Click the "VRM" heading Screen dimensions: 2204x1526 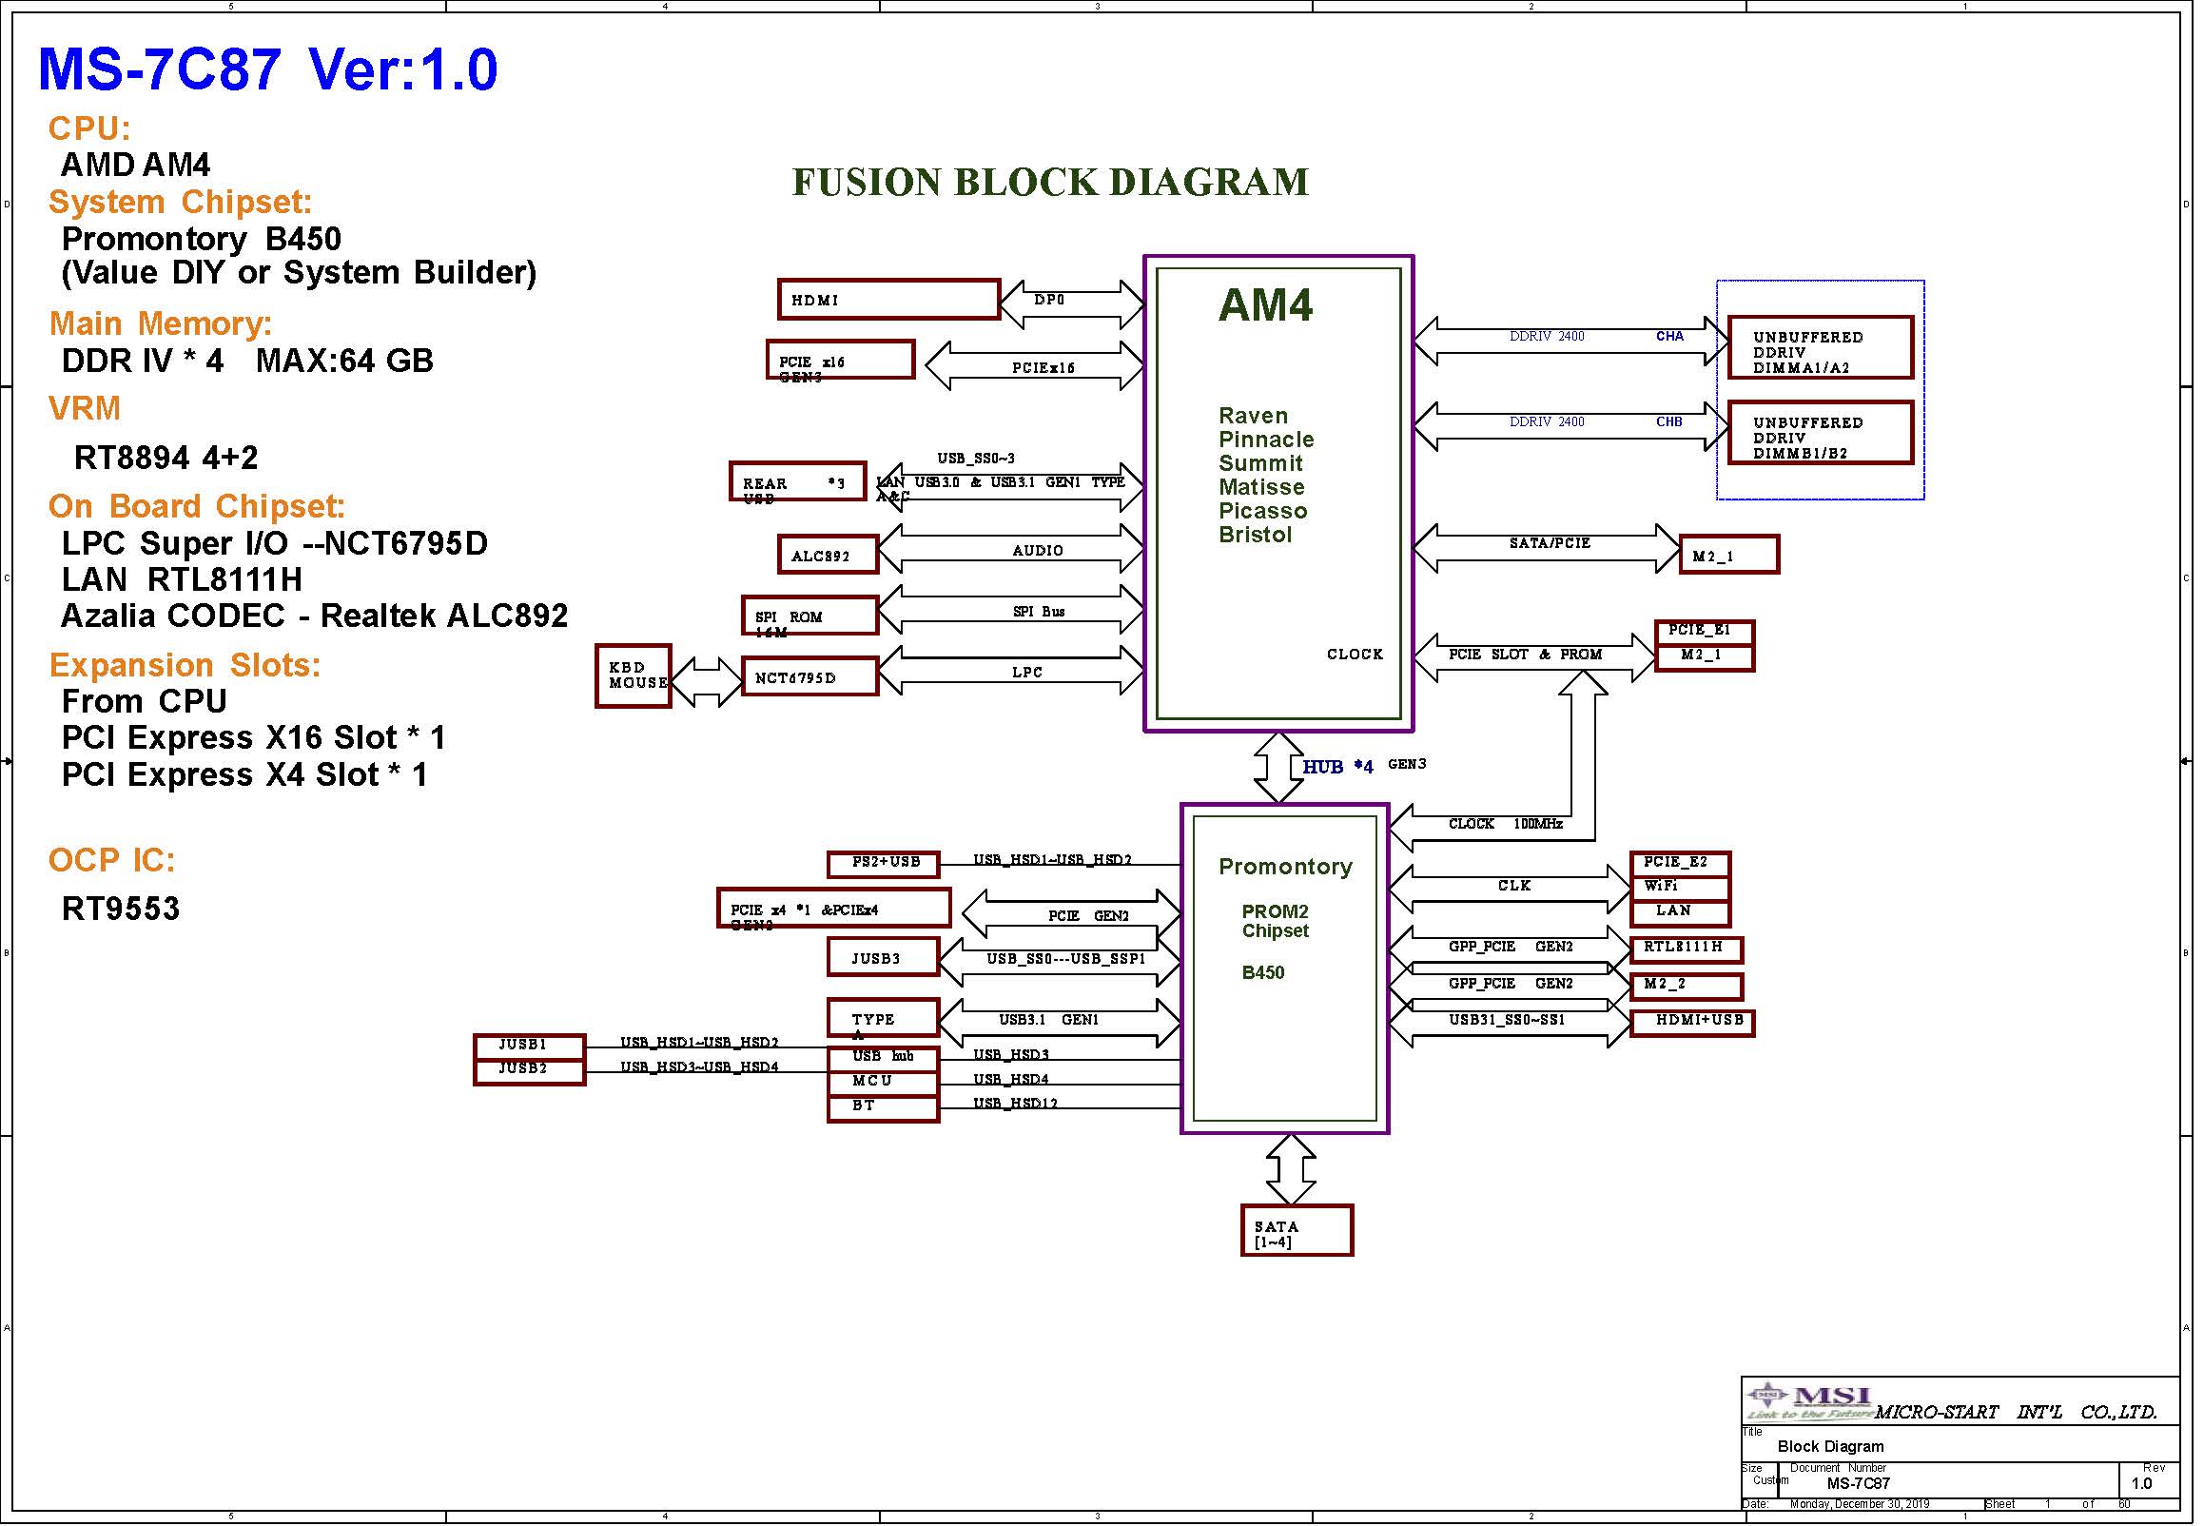click(85, 408)
